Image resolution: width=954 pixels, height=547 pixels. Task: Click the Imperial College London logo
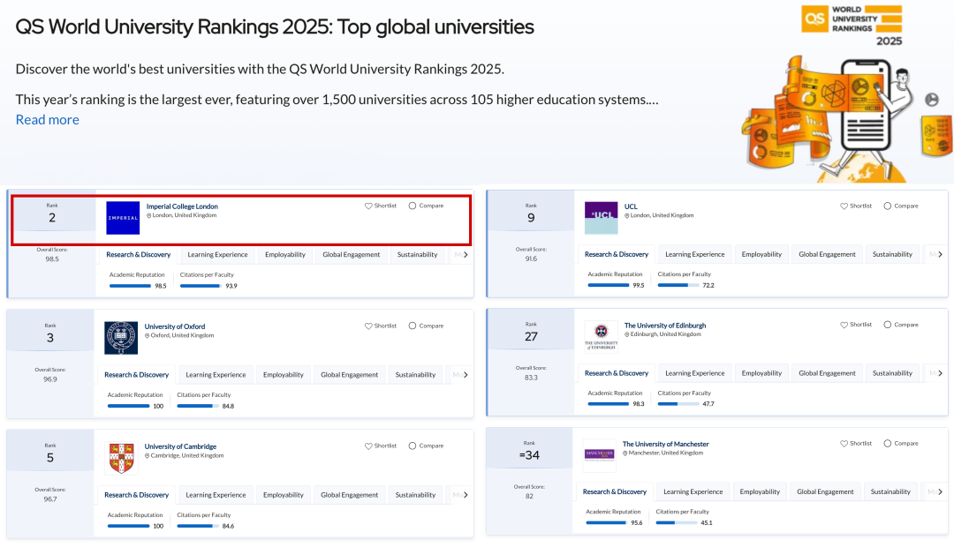tap(123, 218)
